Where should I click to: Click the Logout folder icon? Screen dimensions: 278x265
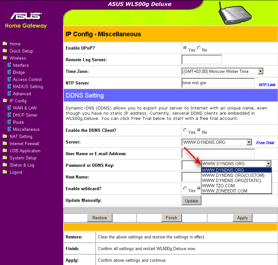tap(5, 172)
